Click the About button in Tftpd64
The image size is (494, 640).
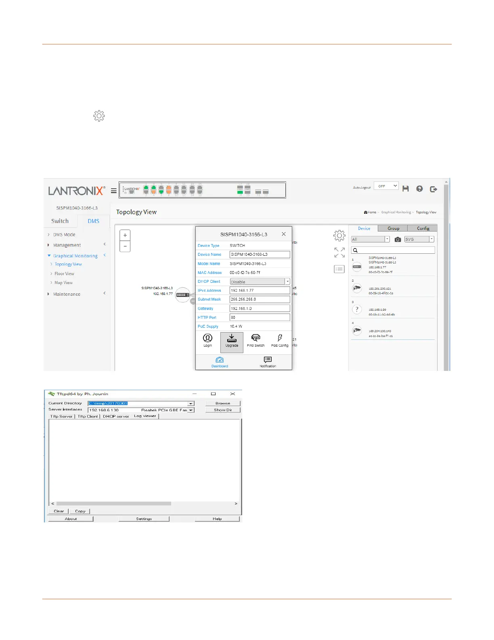point(71,519)
